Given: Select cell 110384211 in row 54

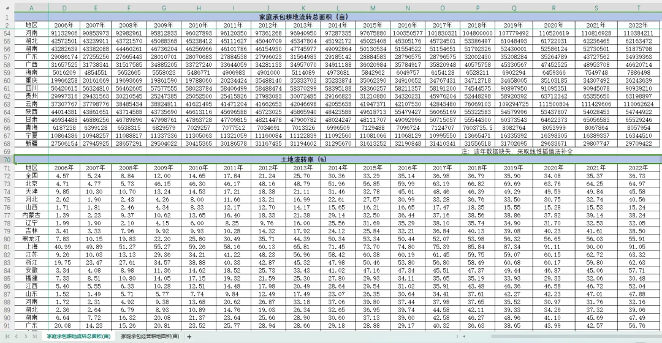Looking at the screenshot, I should pos(638,33).
